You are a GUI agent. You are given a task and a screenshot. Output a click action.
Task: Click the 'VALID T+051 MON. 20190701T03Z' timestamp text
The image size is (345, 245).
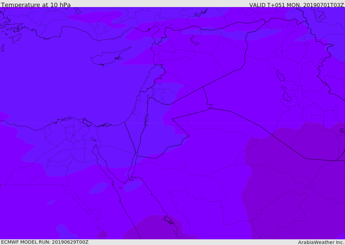tap(296, 5)
